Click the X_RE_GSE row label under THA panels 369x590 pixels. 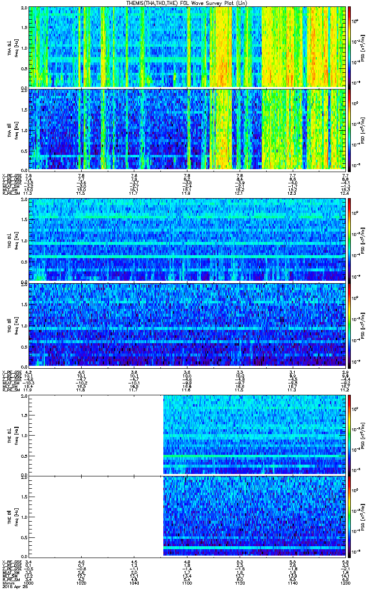point(11,176)
